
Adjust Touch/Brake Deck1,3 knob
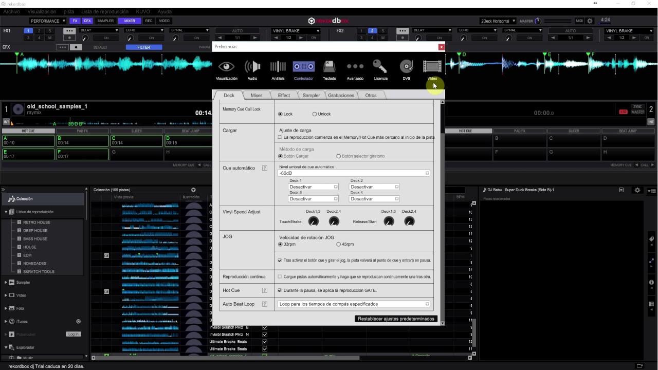pyautogui.click(x=313, y=221)
